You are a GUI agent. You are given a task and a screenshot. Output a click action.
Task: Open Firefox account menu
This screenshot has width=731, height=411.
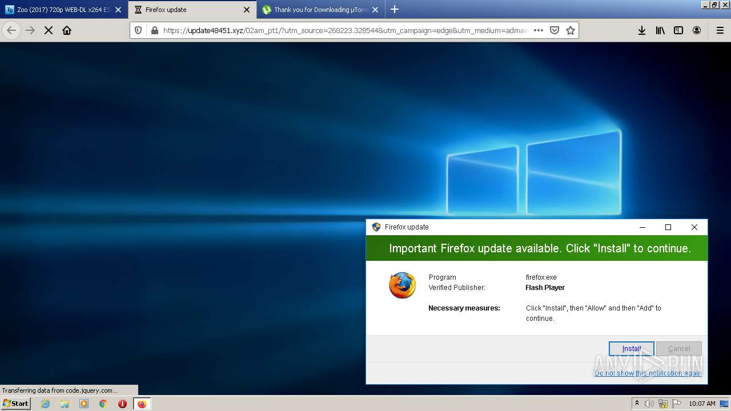click(x=697, y=30)
